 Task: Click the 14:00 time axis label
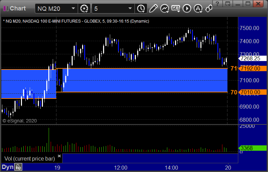tap(171, 168)
